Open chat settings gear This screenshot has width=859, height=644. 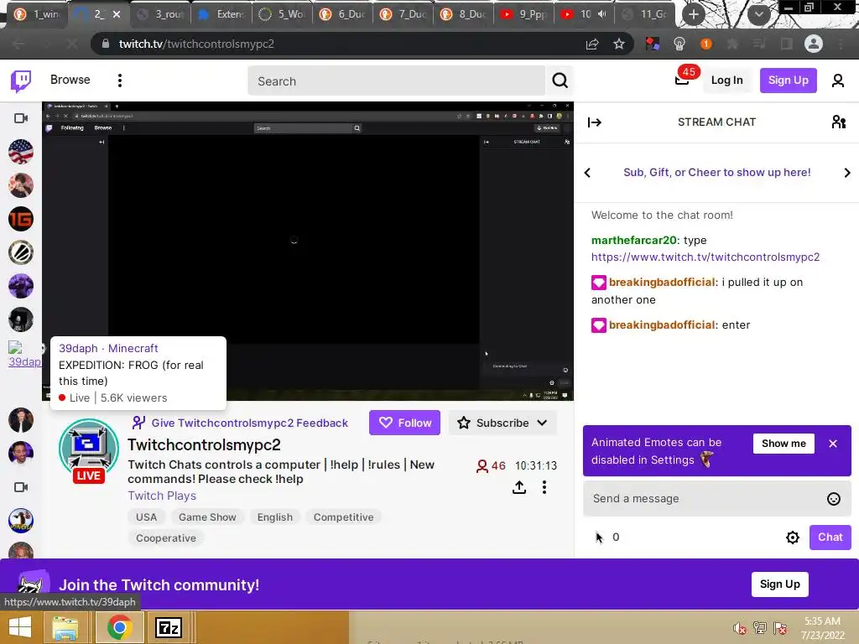coord(792,538)
